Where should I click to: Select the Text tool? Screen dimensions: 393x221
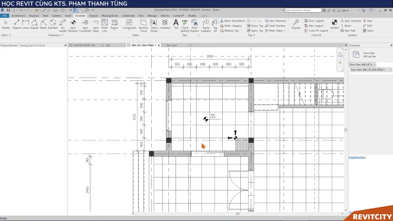176,25
